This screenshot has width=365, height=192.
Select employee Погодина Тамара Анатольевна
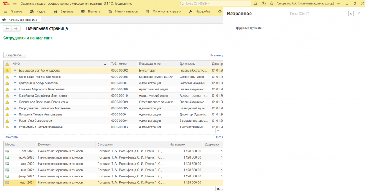tap(41, 114)
